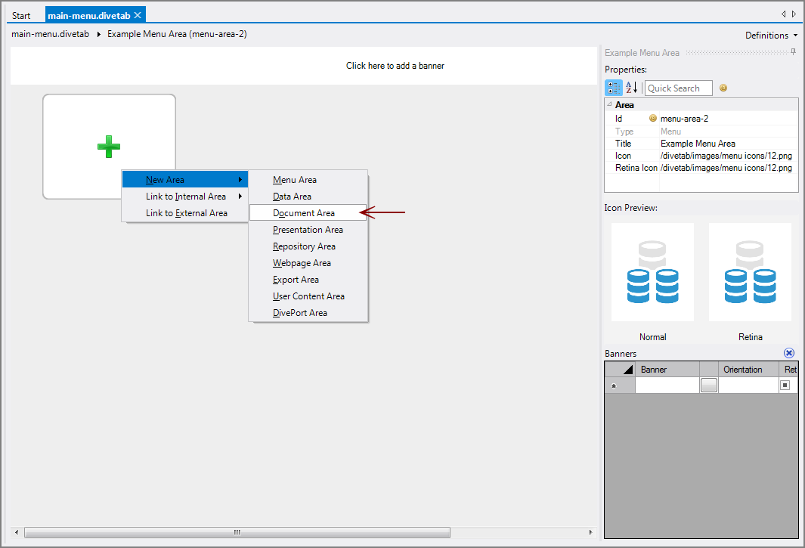The image size is (805, 548).
Task: Collapse the Area property group
Action: click(609, 104)
